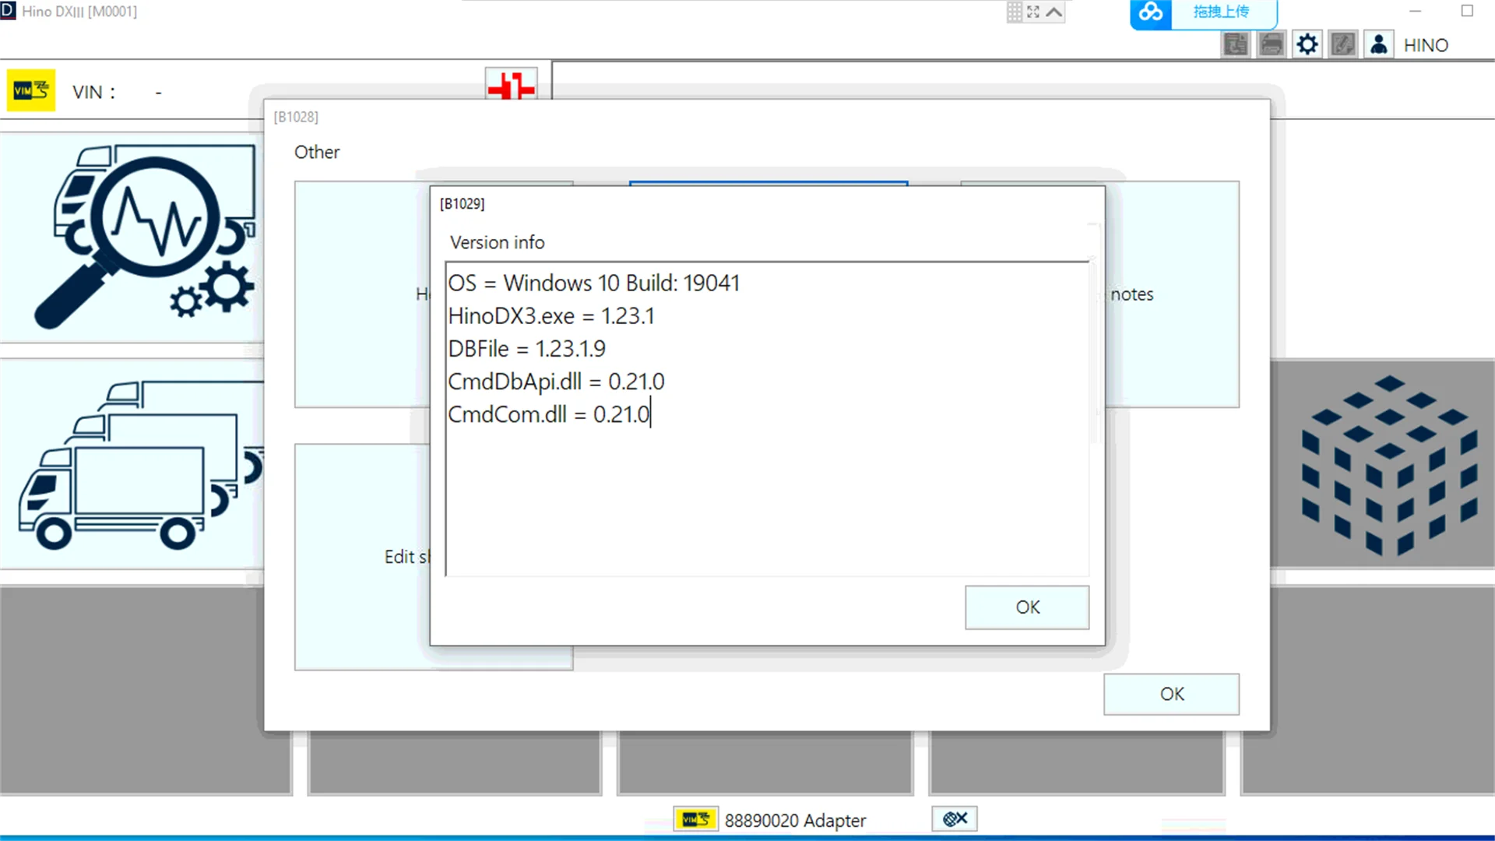Click the 'DBFile = 1.23.1.9' line
1495x841 pixels.
click(x=526, y=349)
